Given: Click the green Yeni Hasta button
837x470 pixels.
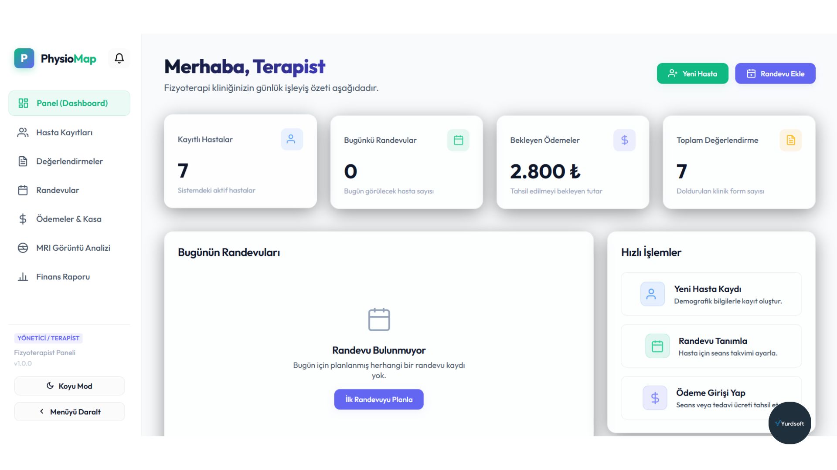Looking at the screenshot, I should click(x=692, y=74).
